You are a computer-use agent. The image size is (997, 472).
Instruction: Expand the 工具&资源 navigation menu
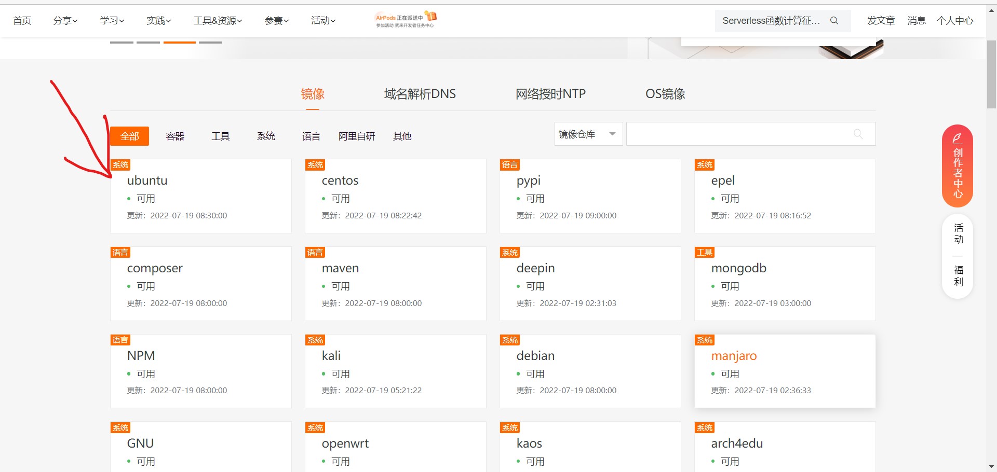218,21
